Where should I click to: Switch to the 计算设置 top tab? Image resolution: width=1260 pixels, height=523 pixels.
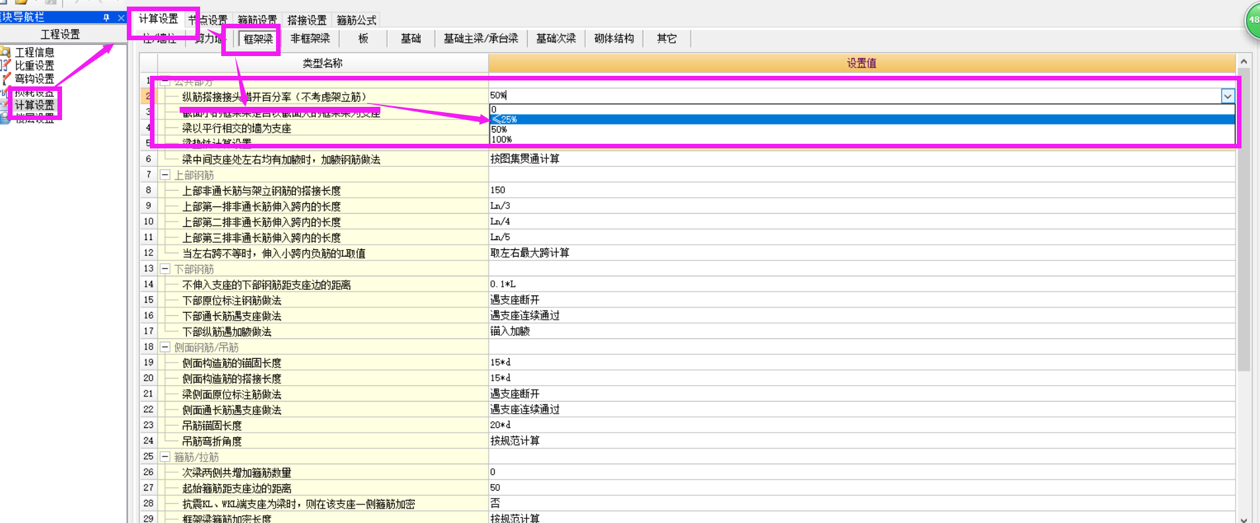click(158, 19)
